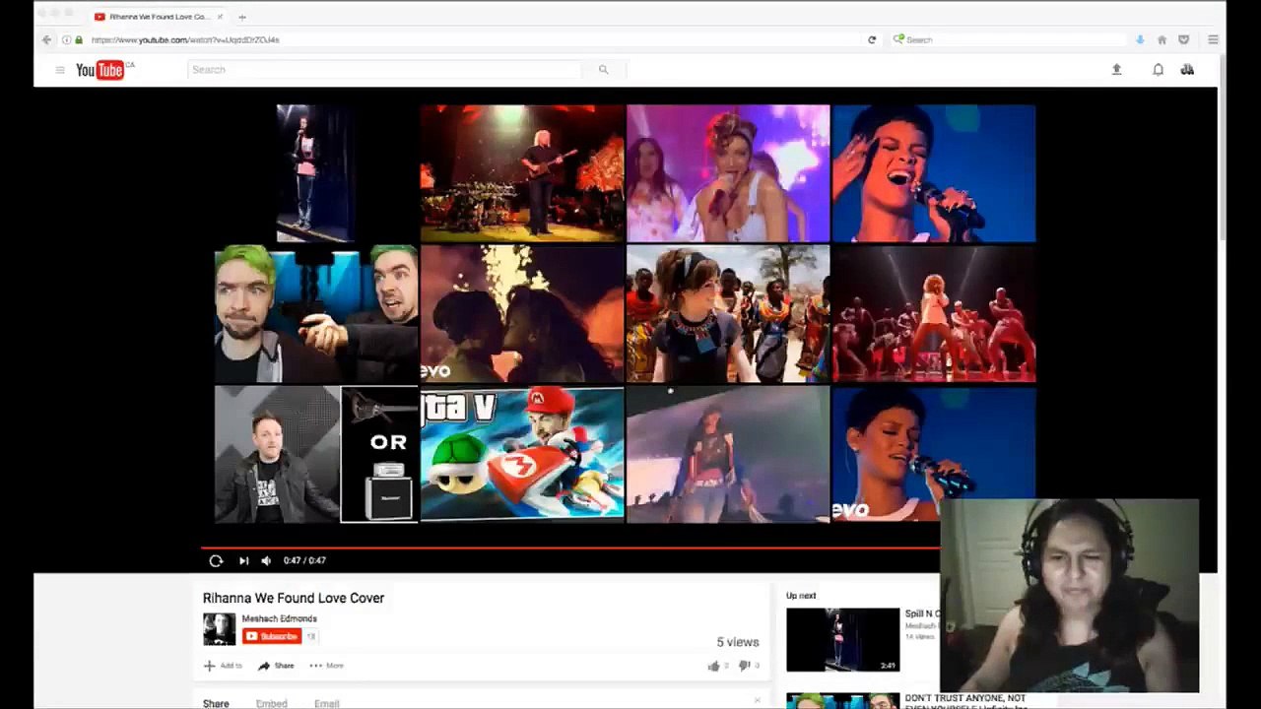Image resolution: width=1261 pixels, height=709 pixels.
Task: Click the 5 views count
Action: (737, 643)
